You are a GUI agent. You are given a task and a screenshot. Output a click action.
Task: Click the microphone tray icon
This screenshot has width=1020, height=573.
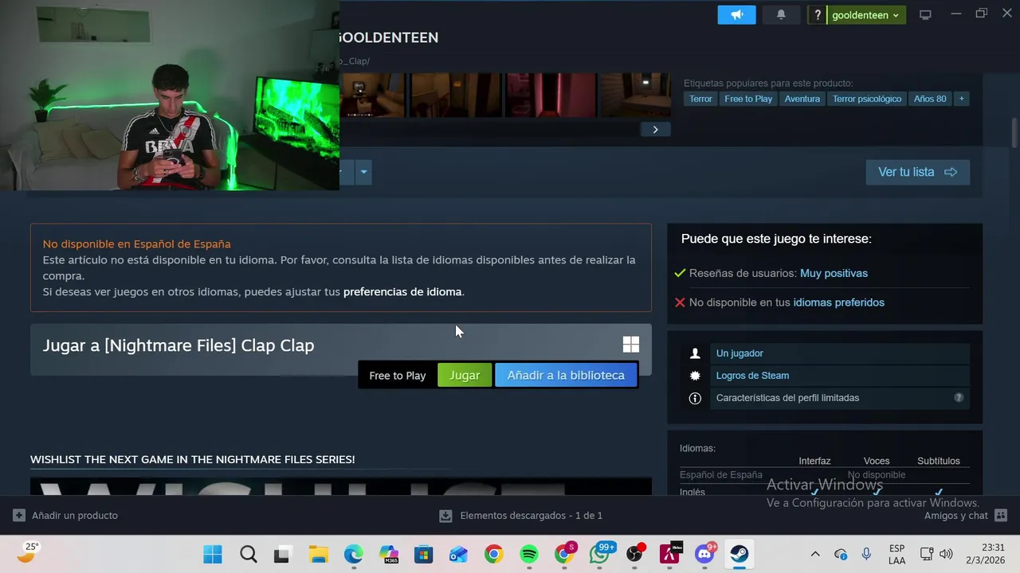click(866, 555)
